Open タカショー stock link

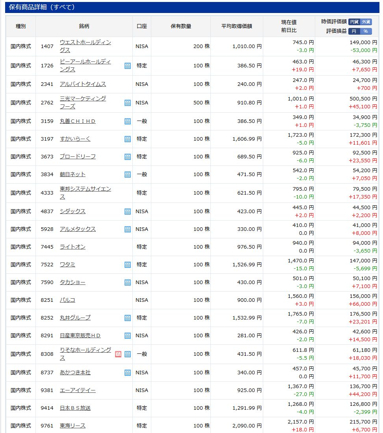click(x=73, y=282)
